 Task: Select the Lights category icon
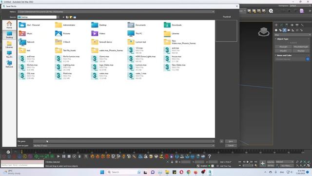coord(285,30)
